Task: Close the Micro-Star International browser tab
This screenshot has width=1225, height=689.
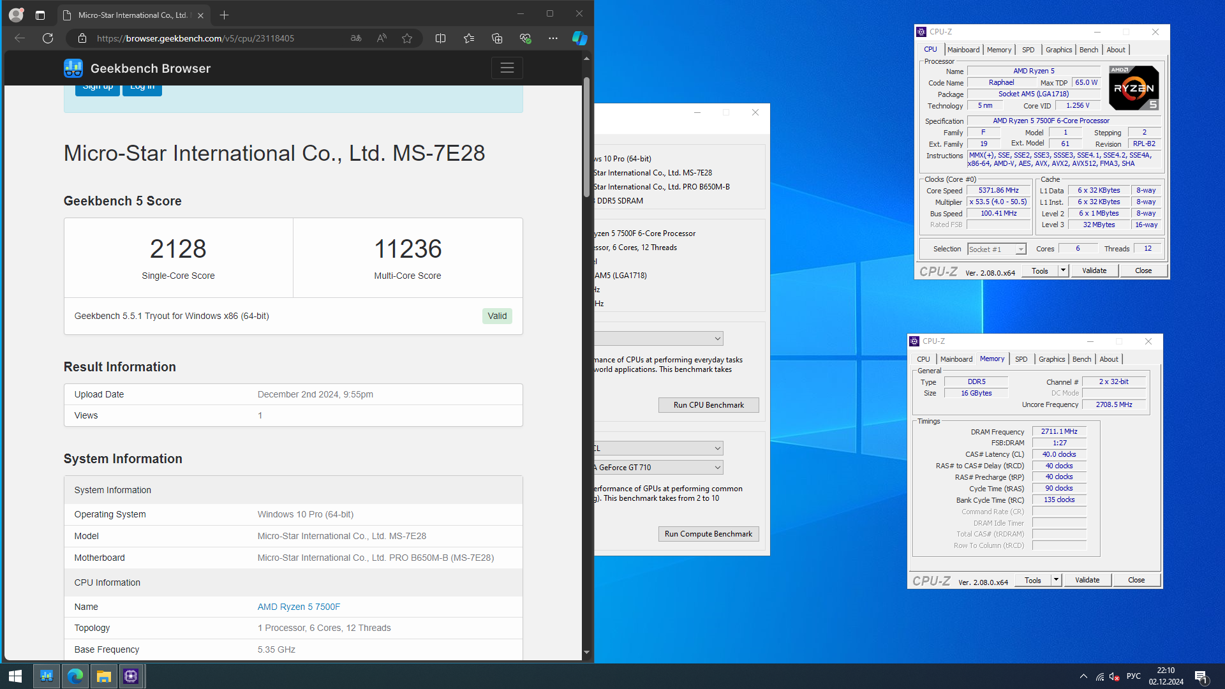Action: (200, 15)
